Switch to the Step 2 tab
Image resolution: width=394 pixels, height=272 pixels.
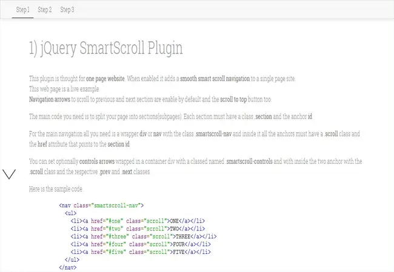[45, 10]
